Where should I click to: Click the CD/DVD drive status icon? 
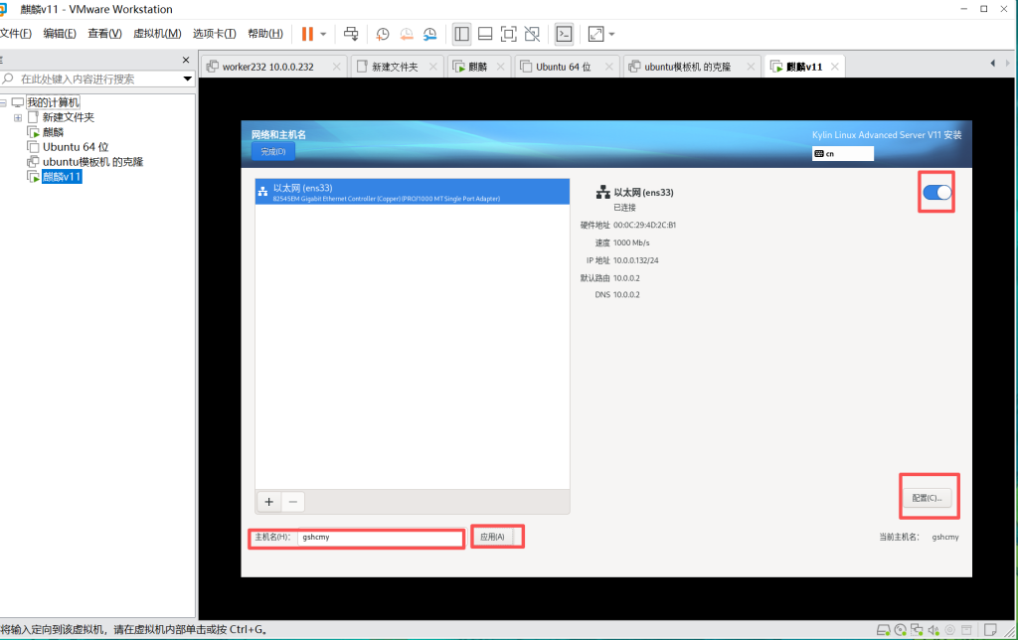pyautogui.click(x=901, y=630)
